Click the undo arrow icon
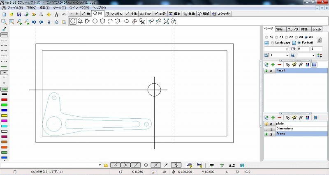This screenshot has width=329, height=175. [34, 21]
